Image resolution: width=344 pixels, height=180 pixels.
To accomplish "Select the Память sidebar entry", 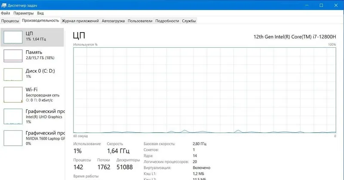I will [x=32, y=56].
